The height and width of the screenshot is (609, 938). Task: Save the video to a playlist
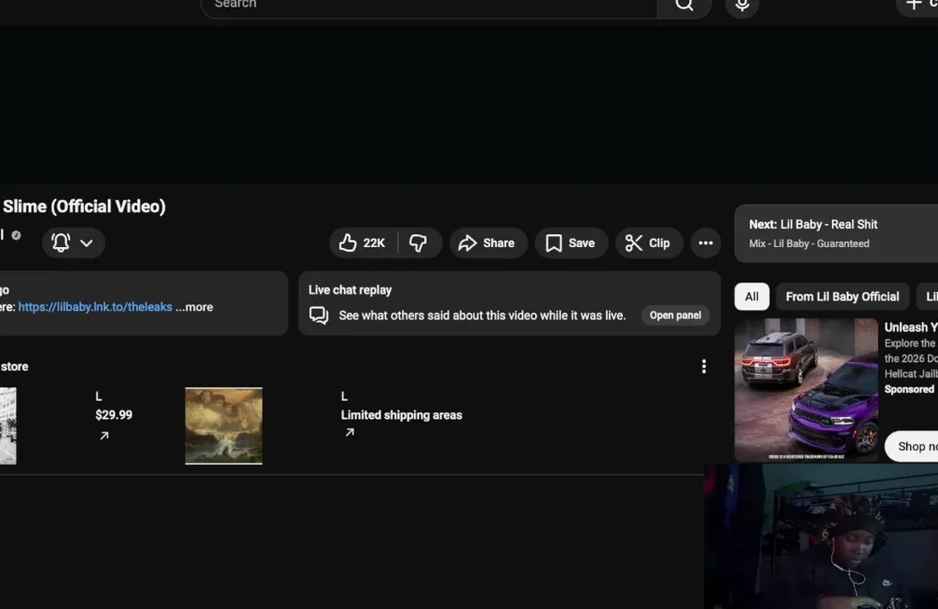[571, 243]
